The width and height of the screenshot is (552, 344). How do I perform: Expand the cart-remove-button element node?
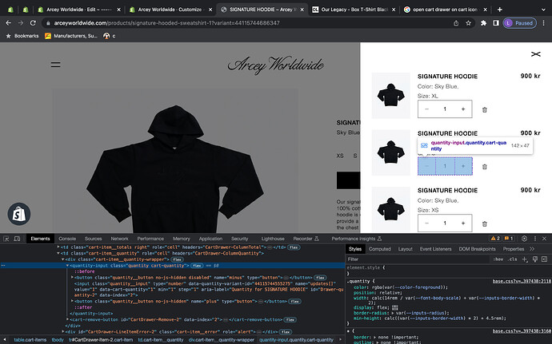click(x=67, y=319)
